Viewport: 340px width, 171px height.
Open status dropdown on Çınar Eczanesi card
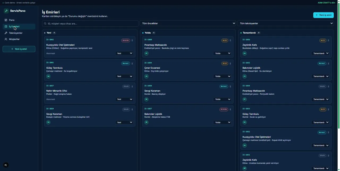(222, 76)
